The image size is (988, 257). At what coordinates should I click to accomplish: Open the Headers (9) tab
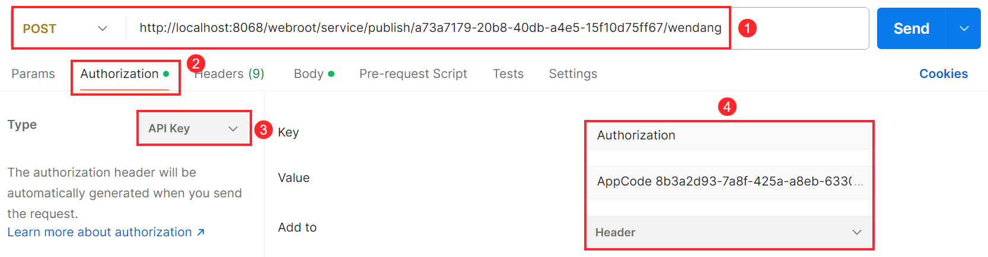(230, 74)
